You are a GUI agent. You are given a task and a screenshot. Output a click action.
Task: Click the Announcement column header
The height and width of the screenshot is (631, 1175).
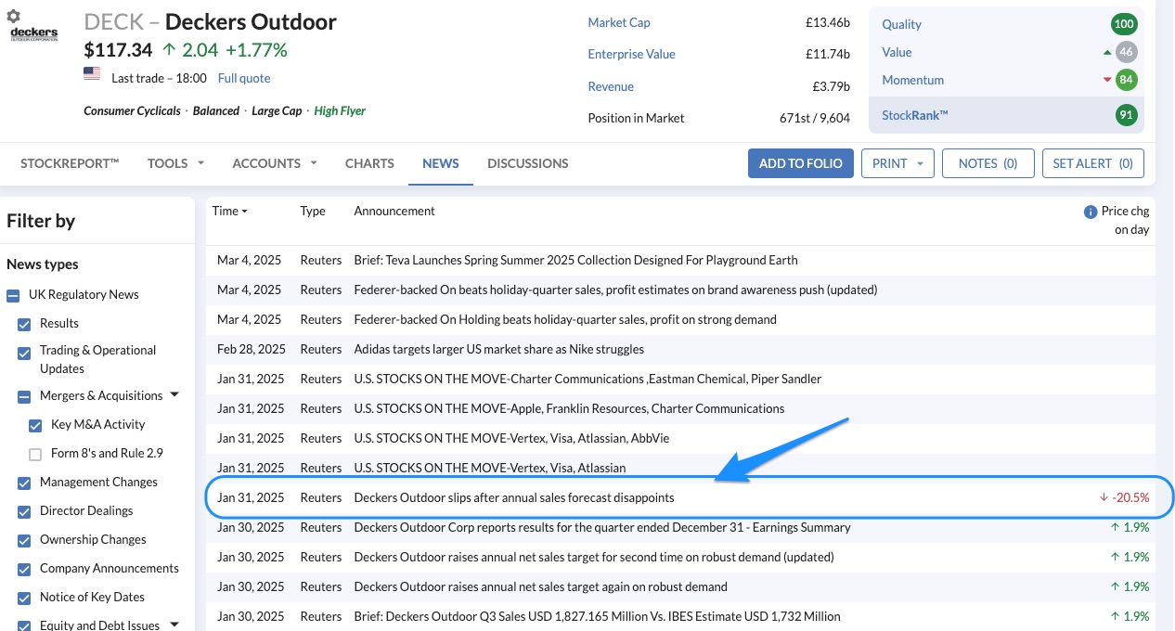coord(394,211)
